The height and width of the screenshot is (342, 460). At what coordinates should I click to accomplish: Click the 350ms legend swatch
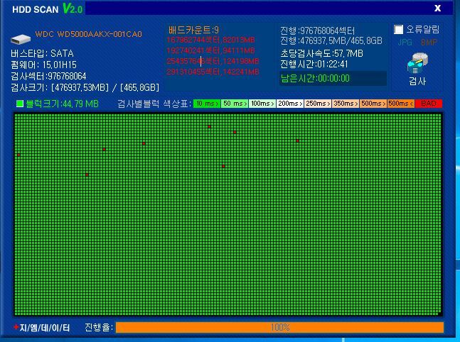[x=346, y=104]
